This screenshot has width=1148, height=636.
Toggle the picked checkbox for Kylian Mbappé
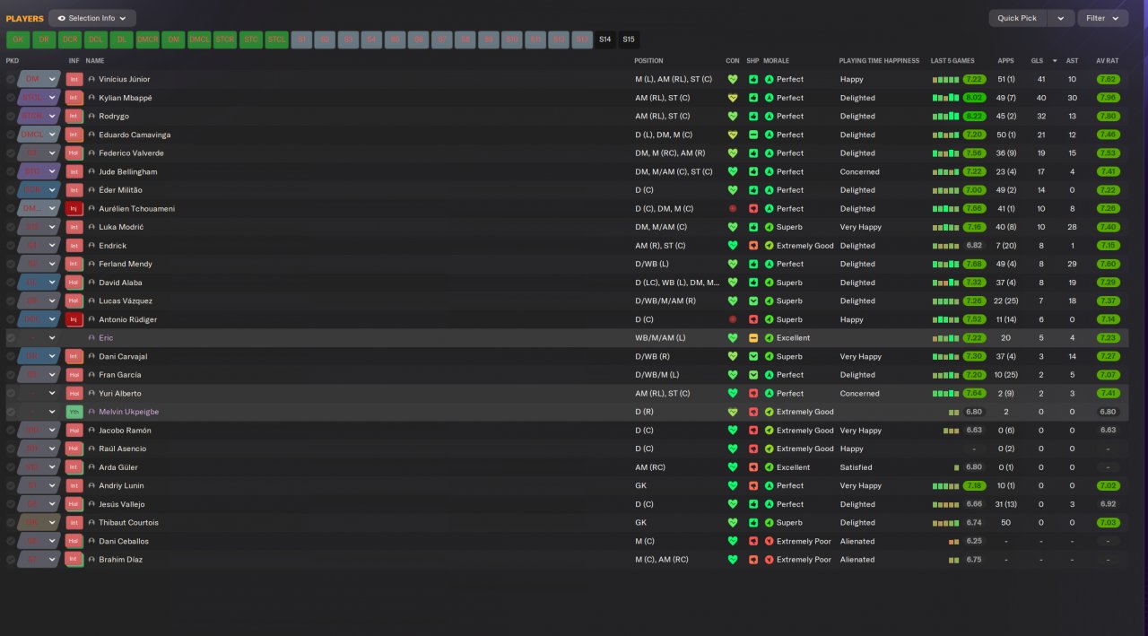coord(11,98)
